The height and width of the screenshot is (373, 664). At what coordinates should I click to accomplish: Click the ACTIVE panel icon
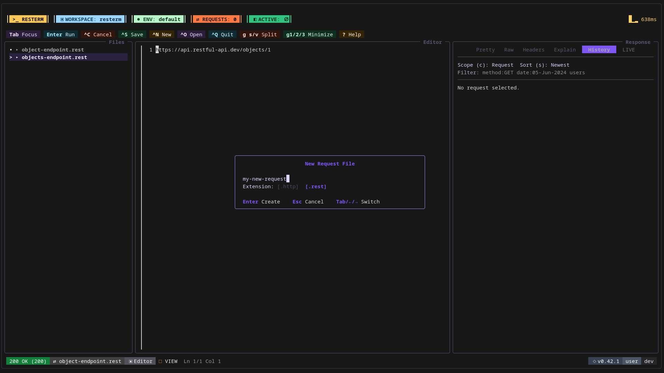255,19
